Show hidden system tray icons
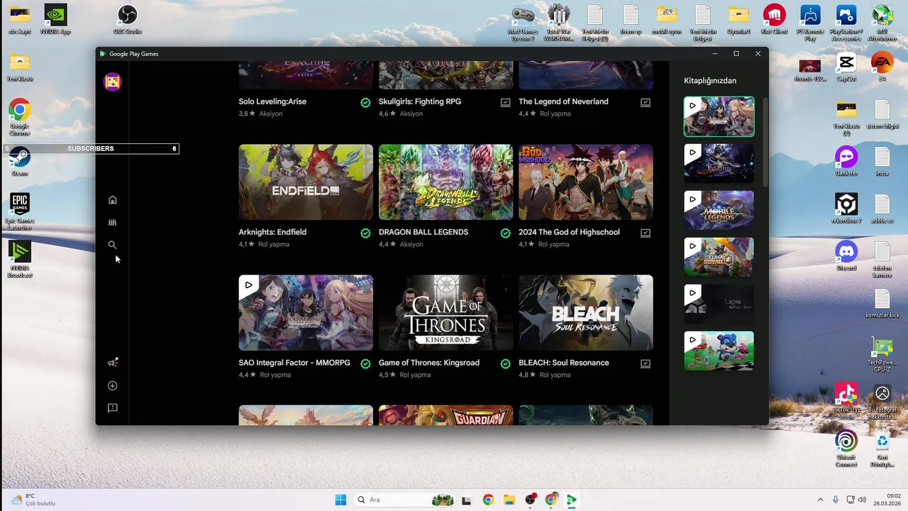Image resolution: width=908 pixels, height=511 pixels. 821,500
